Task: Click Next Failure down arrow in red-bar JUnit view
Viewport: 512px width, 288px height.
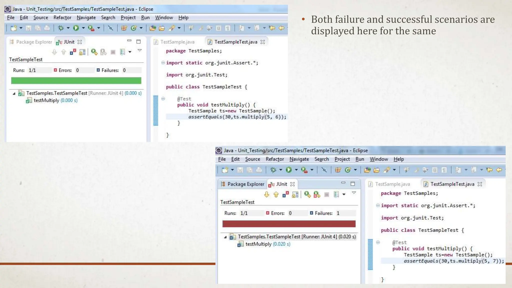Action: 266,194
